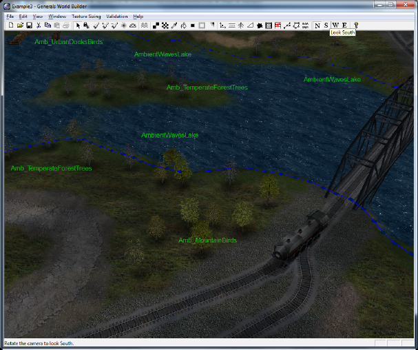Select the polygon area tool
This screenshot has width=418, height=350.
[296, 25]
